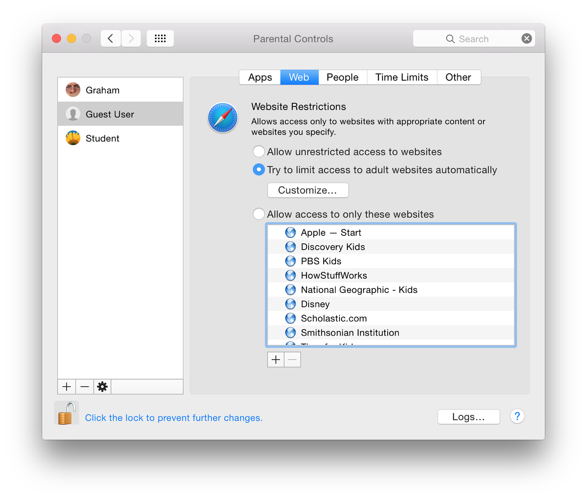Image resolution: width=587 pixels, height=500 pixels.
Task: Click the Student sunflower avatar
Action: pyautogui.click(x=73, y=138)
